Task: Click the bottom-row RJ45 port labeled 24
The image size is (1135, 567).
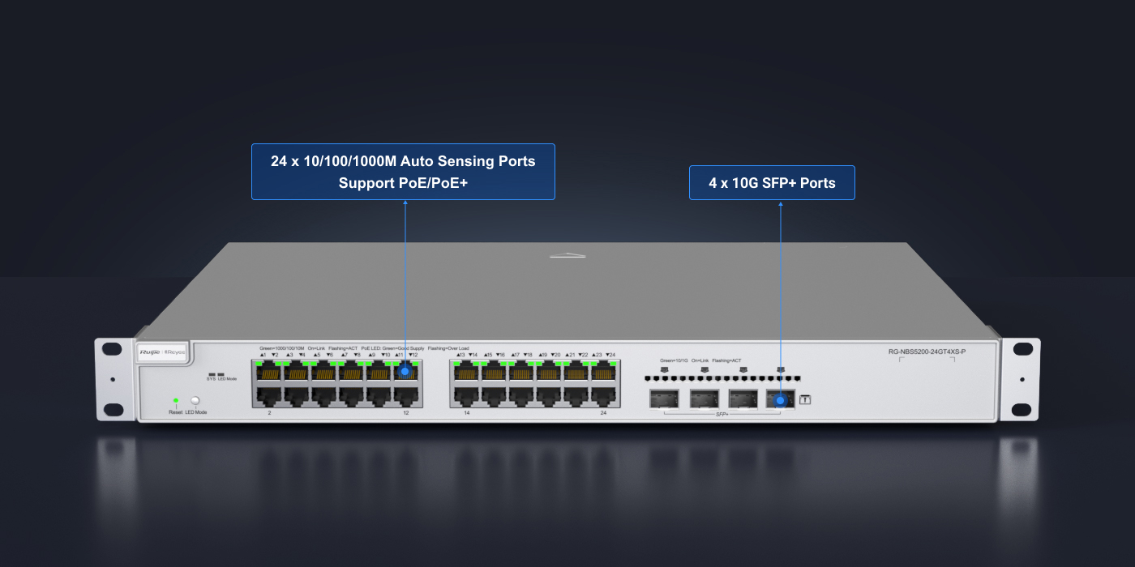Action: click(604, 396)
